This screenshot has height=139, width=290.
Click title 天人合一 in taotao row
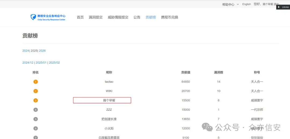tap(257, 82)
